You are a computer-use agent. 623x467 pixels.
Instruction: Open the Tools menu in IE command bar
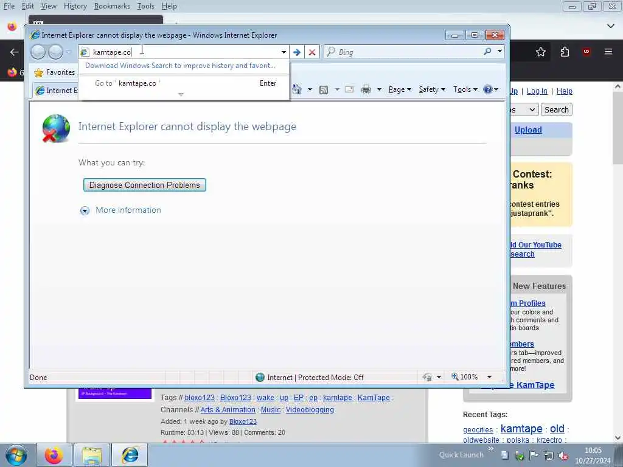point(465,89)
